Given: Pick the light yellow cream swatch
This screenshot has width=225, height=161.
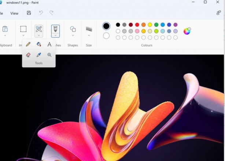Looking at the screenshot, I should point(150,31).
